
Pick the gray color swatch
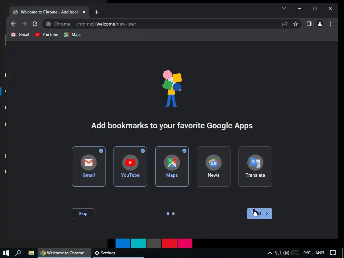[x=154, y=243]
